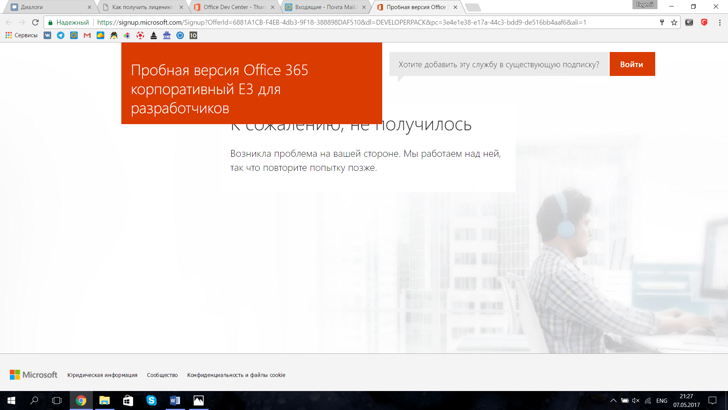Close the Диалоги tab
The image size is (728, 410).
[89, 7]
